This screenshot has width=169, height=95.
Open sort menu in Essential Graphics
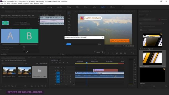point(154,86)
